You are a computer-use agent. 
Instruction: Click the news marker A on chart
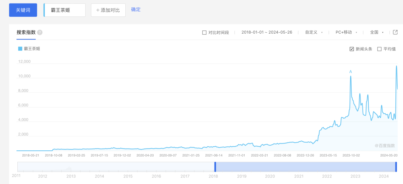[x=350, y=72]
